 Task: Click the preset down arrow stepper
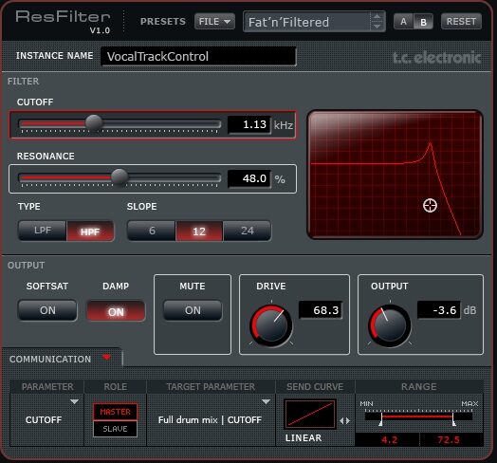[x=377, y=27]
